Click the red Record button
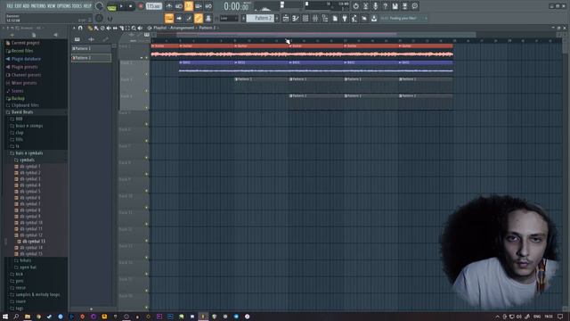Viewport: 570px width, 321px height. point(141,6)
